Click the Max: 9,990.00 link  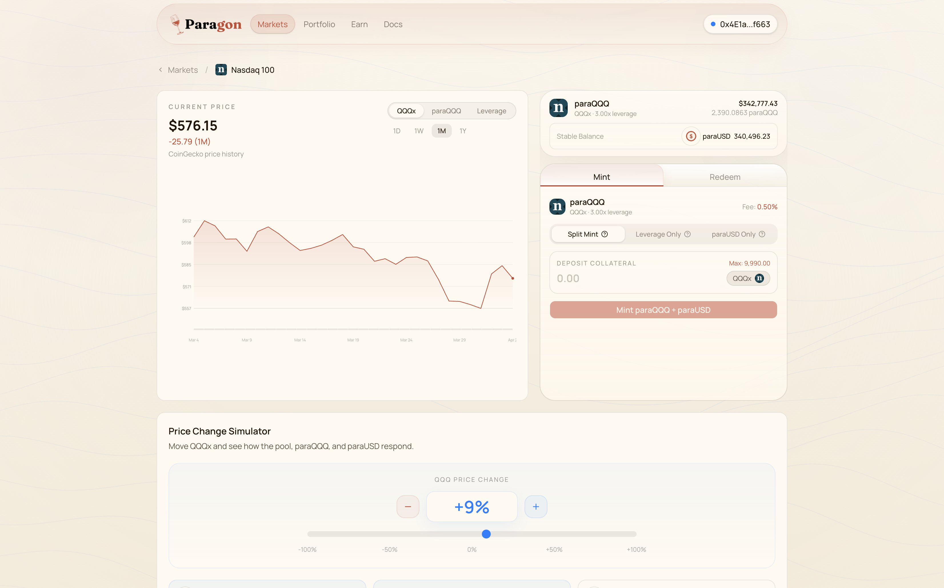pos(749,263)
